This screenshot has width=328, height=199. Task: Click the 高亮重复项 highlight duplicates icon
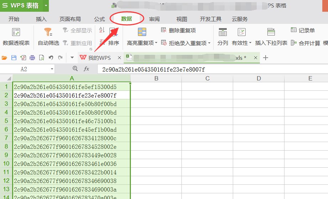[142, 32]
